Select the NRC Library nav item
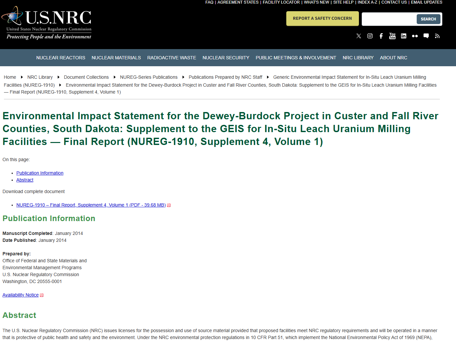456x342 pixels. point(358,58)
